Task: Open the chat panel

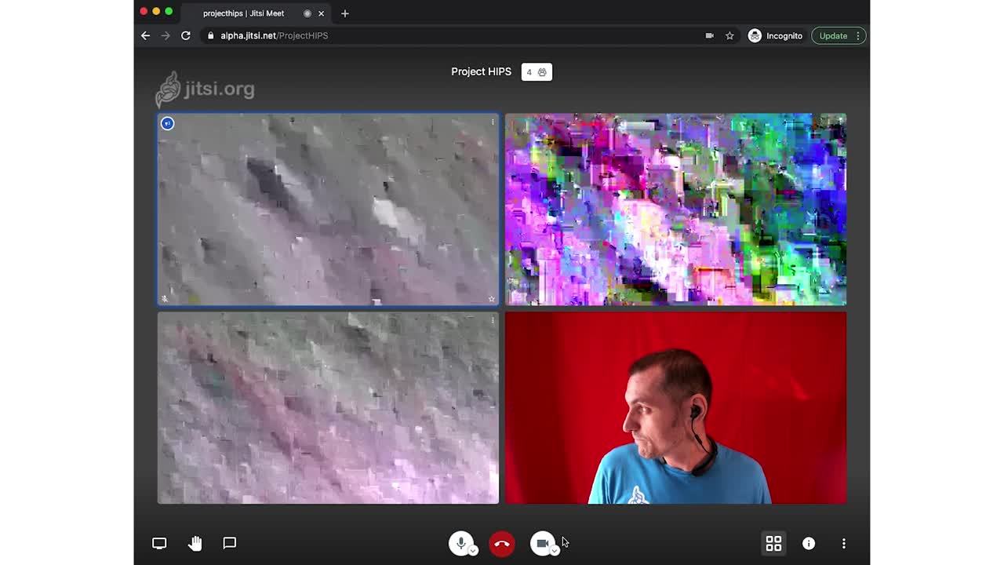Action: [230, 543]
